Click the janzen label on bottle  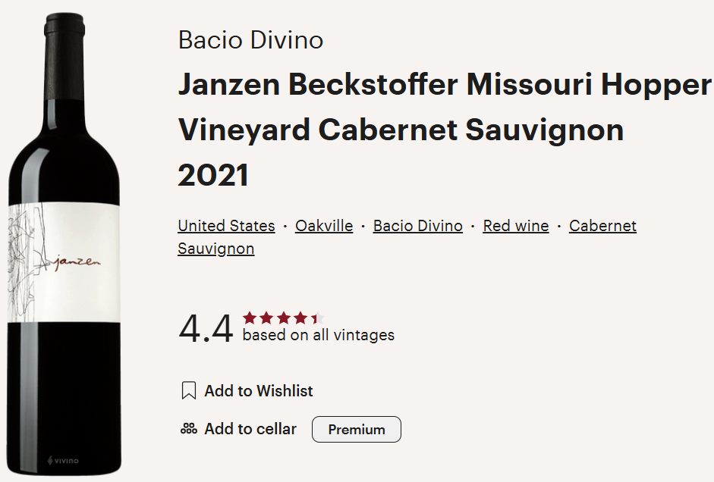click(77, 262)
